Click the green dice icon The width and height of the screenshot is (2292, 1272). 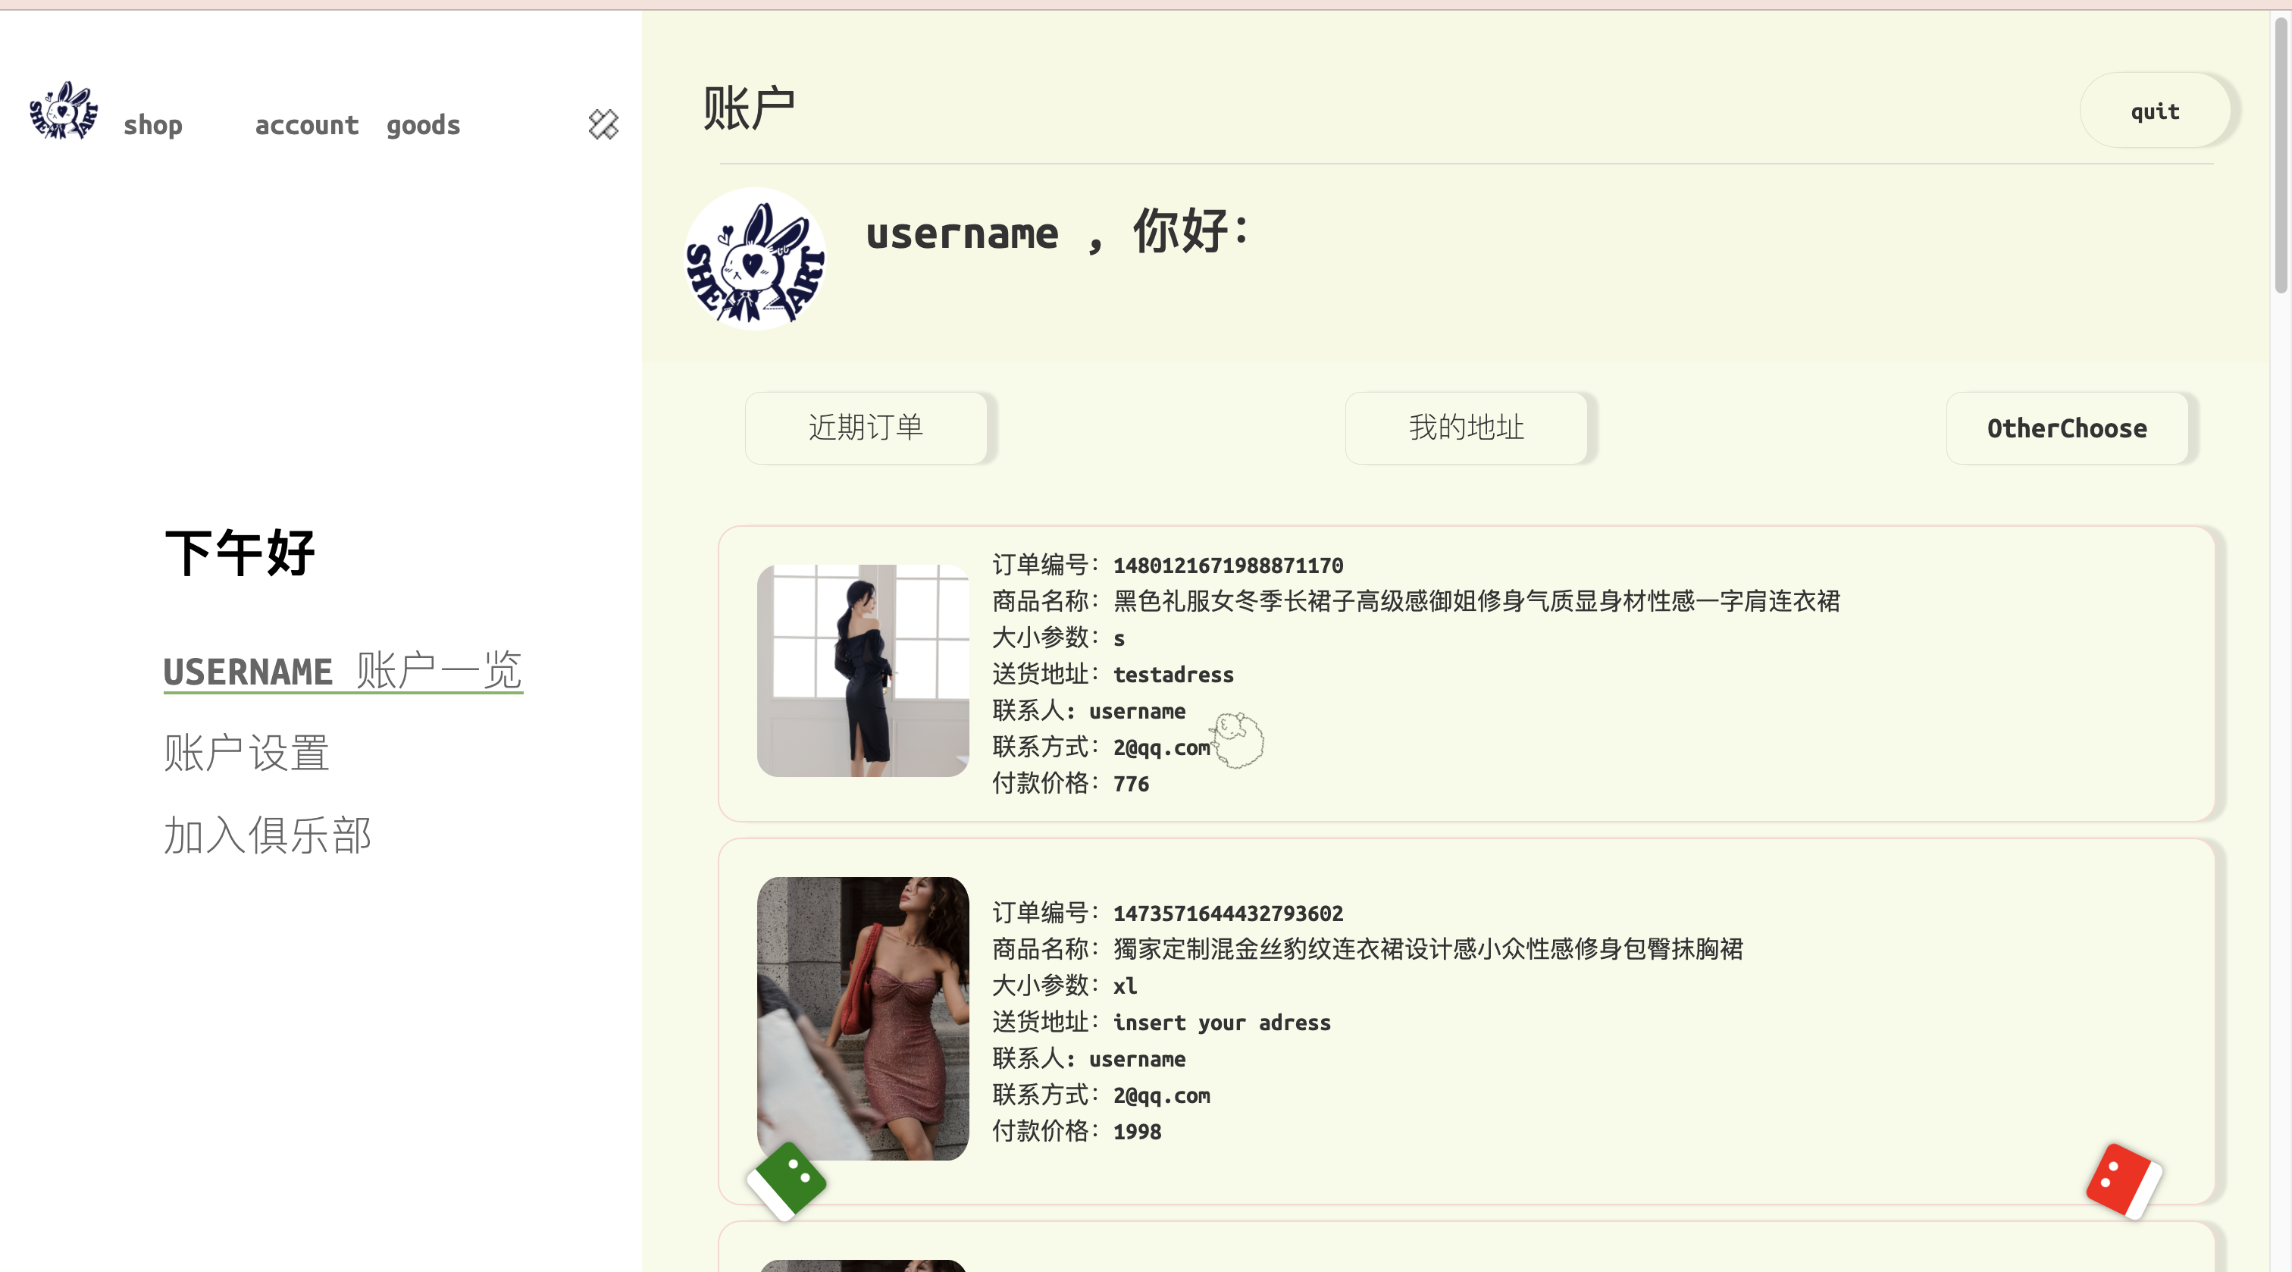point(787,1180)
